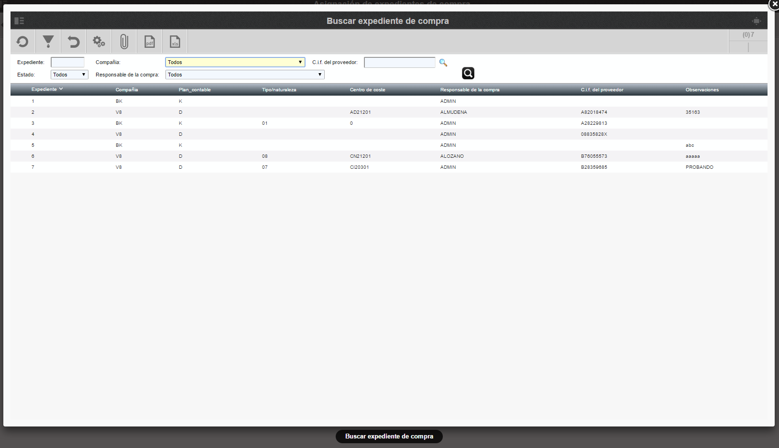Export the list to PDF
Viewport: 779px width, 448px height.
coord(150,42)
